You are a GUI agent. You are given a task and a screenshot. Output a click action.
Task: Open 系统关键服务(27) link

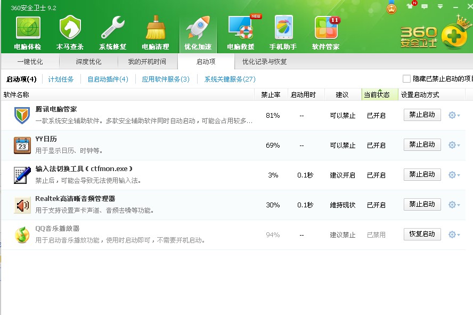coord(230,79)
